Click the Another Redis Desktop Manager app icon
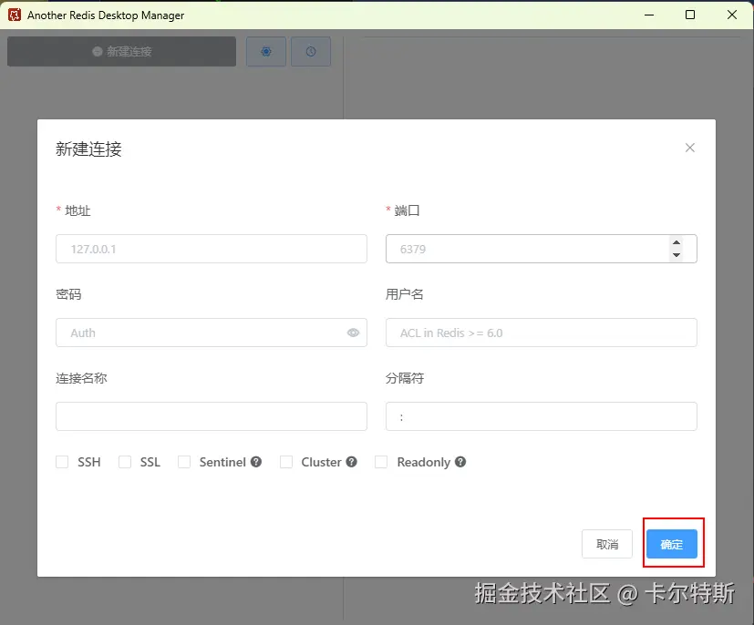This screenshot has height=625, width=754. [x=15, y=15]
